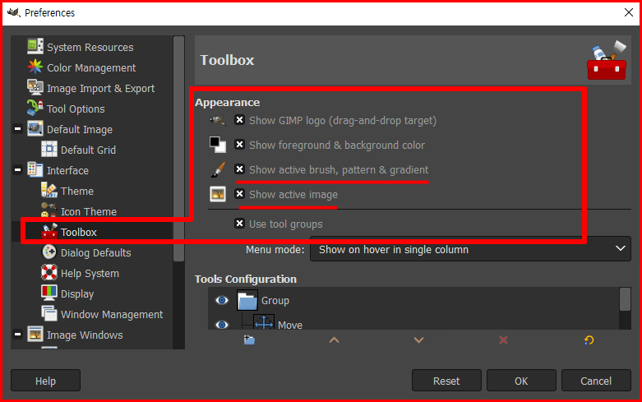Viewport: 642px width, 402px height.
Task: Toggle visibility eye for Move tool
Action: pyautogui.click(x=222, y=325)
